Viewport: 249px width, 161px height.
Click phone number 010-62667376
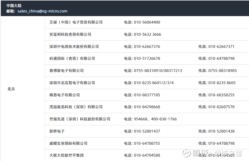pyautogui.click(x=147, y=46)
